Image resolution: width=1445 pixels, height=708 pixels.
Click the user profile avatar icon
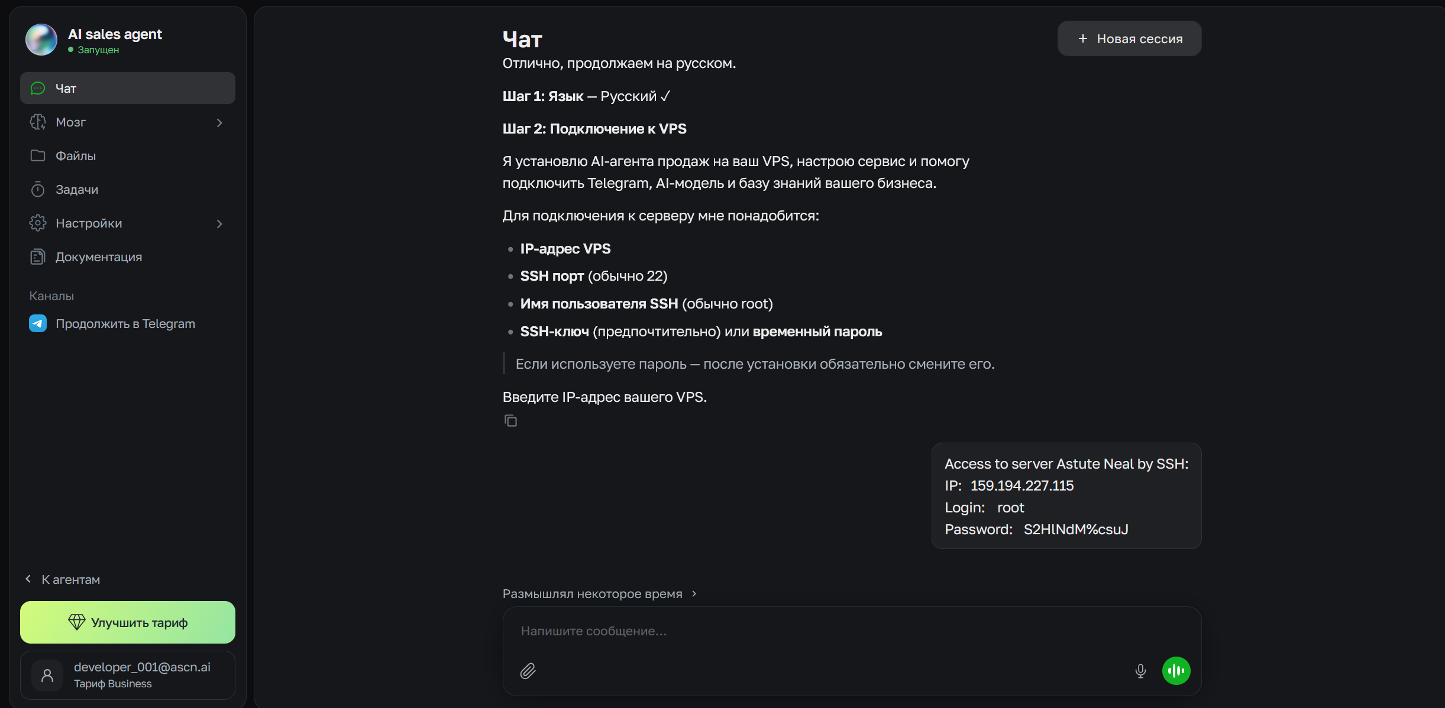click(x=47, y=675)
